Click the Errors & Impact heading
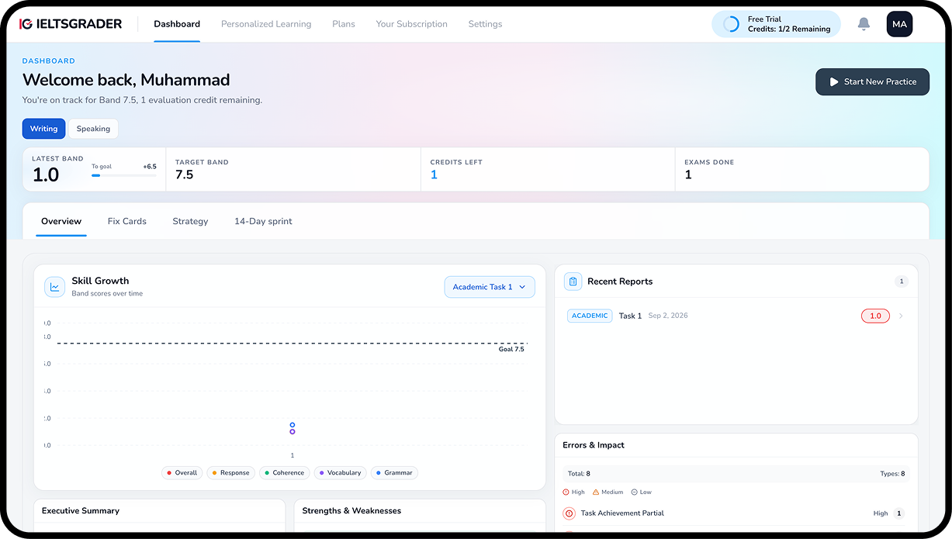Screen dimensions: 952x539 tap(594, 445)
